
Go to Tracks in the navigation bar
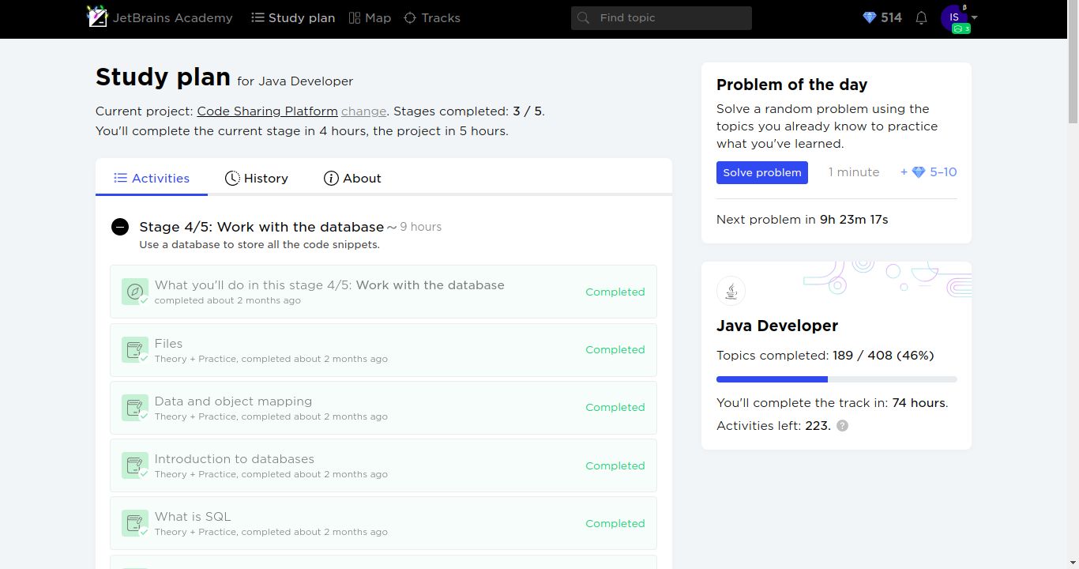[432, 17]
